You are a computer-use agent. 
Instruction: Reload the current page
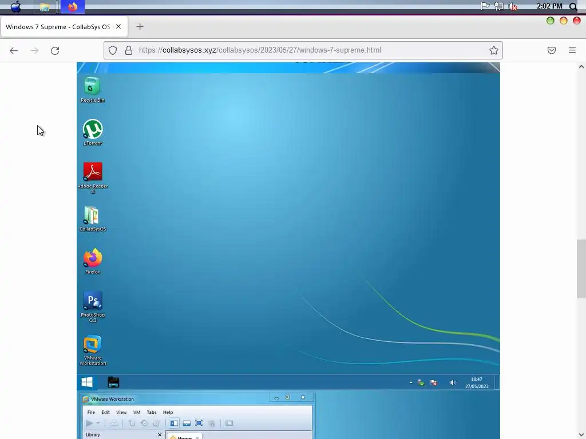point(55,50)
